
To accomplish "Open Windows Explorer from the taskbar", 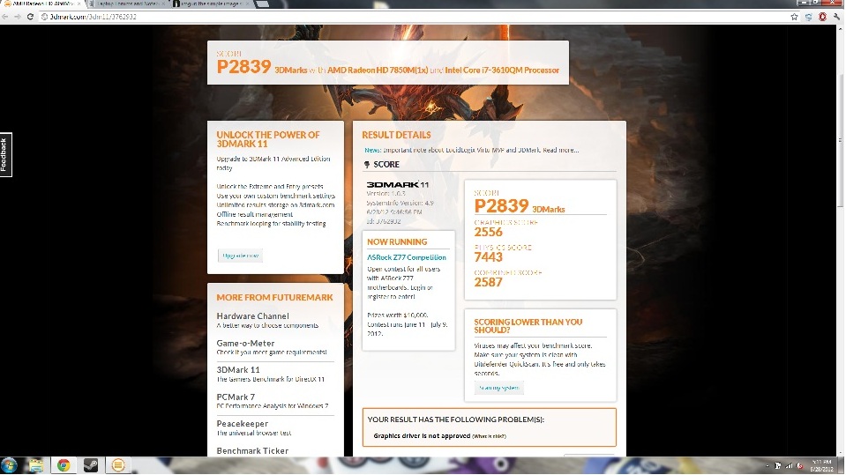I will click(x=36, y=464).
